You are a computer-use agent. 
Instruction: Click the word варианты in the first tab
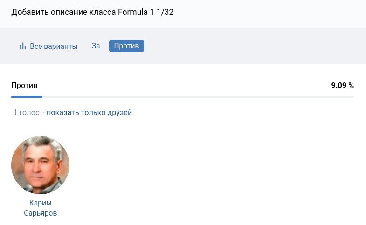click(x=60, y=46)
